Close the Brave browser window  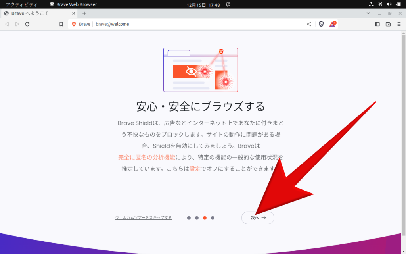400,13
